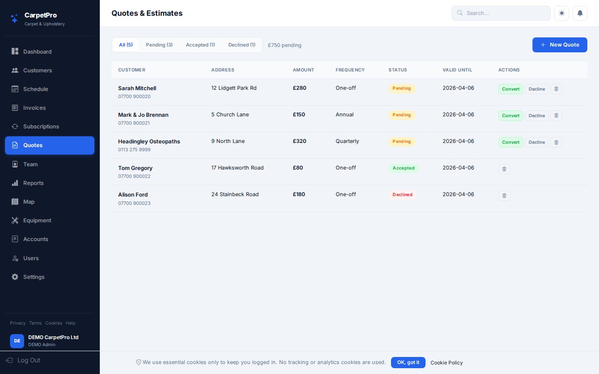The image size is (599, 374).
Task: Delete Sarah Mitchell quote trash icon
Action: 556,89
